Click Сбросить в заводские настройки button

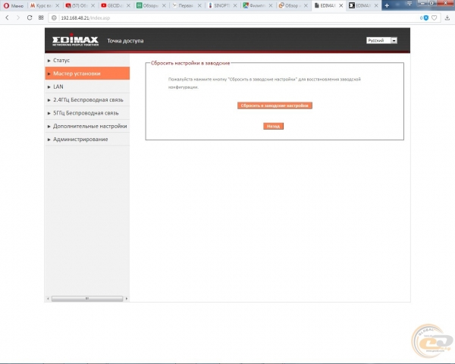(x=275, y=105)
